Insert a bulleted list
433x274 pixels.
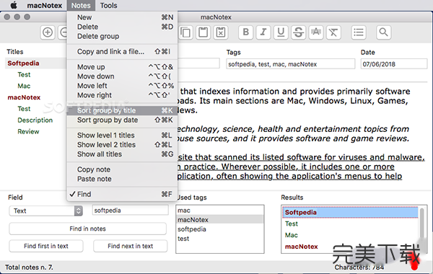click(359, 32)
